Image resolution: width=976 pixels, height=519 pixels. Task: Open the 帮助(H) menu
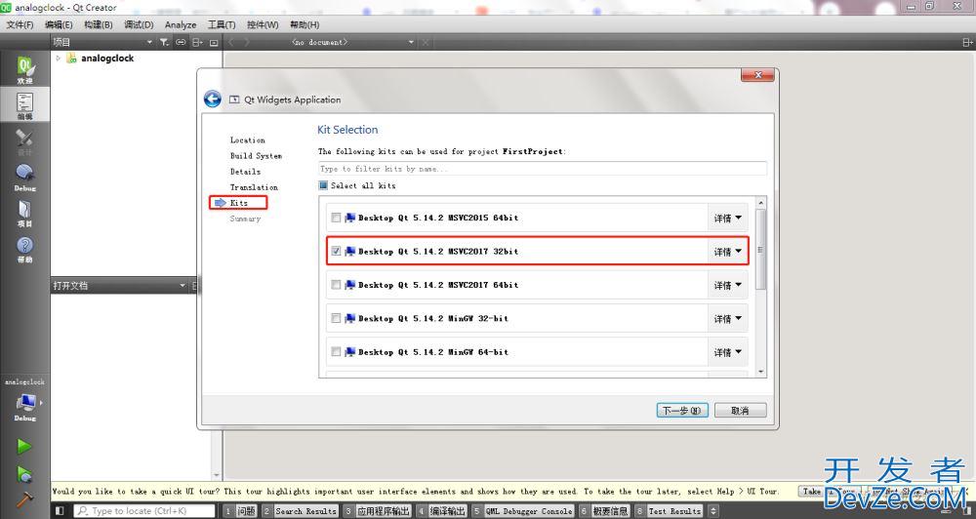tap(305, 24)
